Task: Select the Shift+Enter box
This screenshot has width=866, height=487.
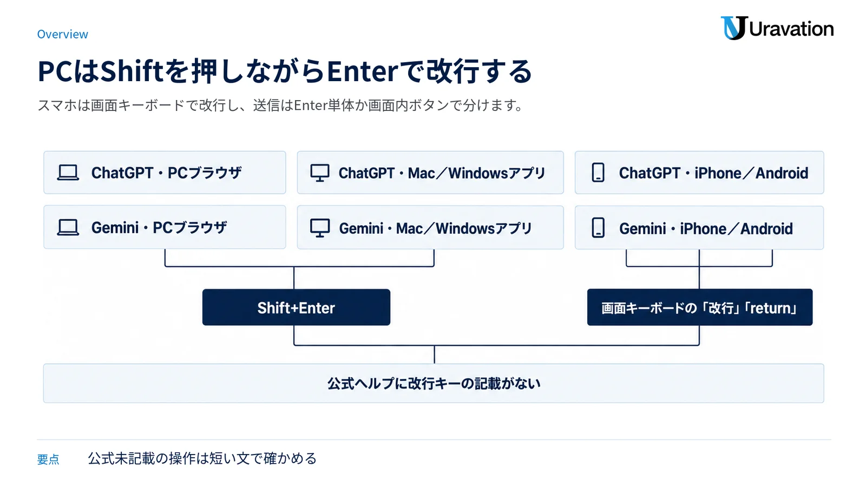Action: click(296, 307)
